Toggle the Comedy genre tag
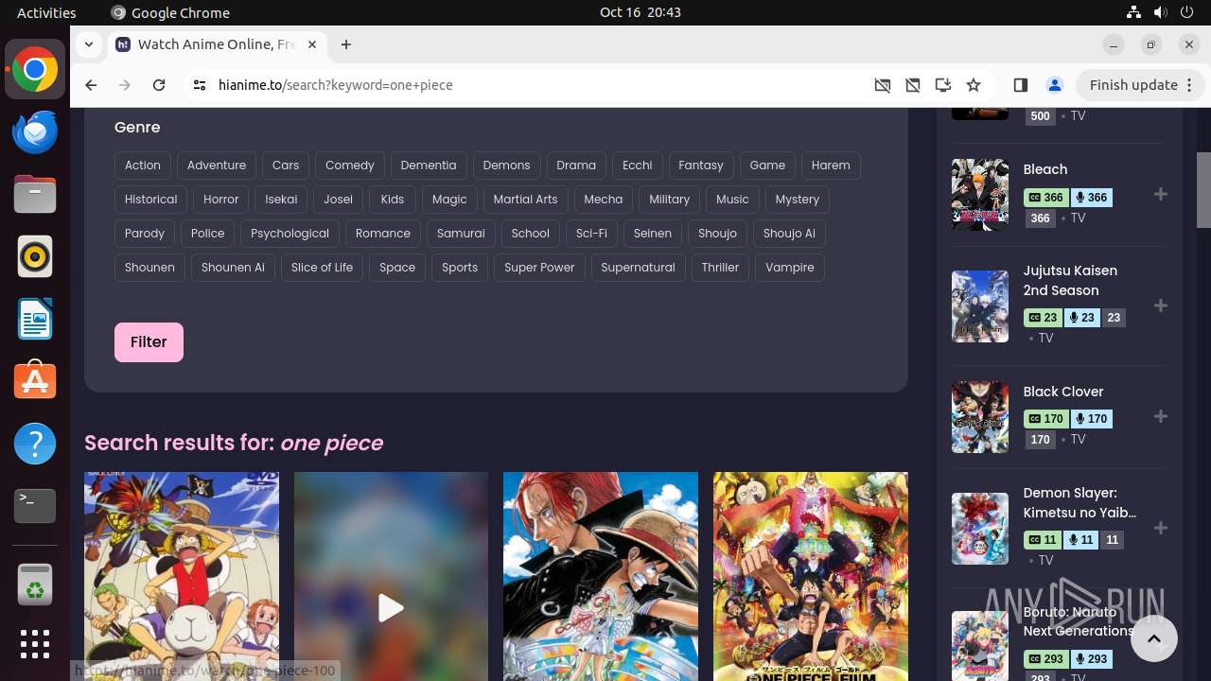The height and width of the screenshot is (681, 1211). (x=350, y=166)
